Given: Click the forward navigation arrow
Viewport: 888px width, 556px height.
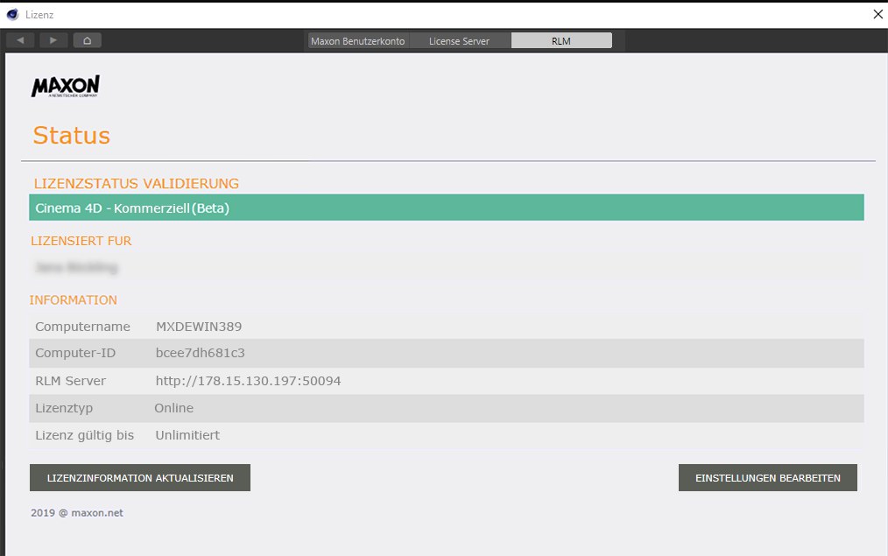Looking at the screenshot, I should (x=53, y=40).
